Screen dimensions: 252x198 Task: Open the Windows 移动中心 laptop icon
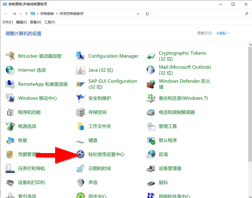[x=10, y=98]
